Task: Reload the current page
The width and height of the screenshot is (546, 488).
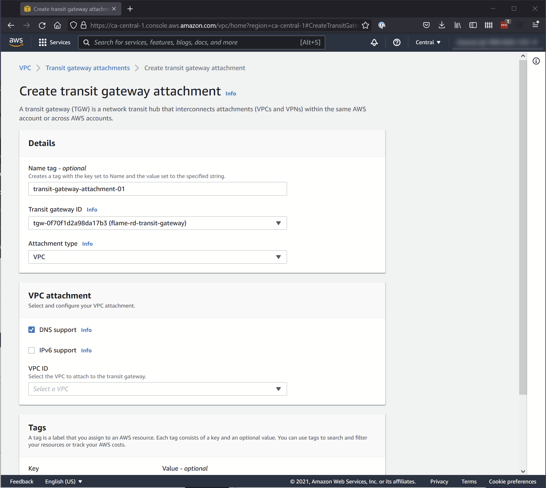Action: click(42, 25)
